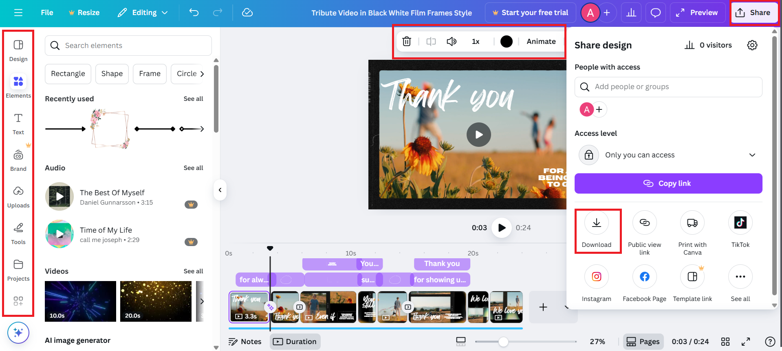Open the Apps grid icon in sidebar
The width and height of the screenshot is (782, 351).
click(x=18, y=301)
